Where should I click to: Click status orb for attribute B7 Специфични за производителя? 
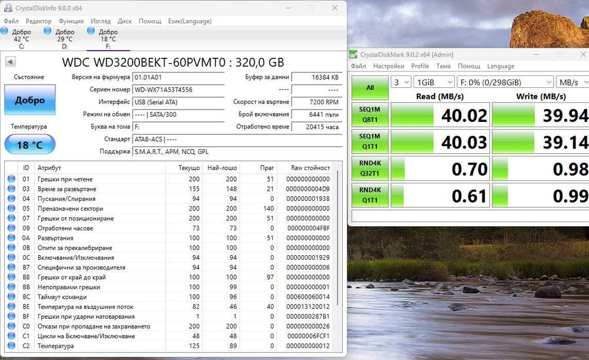pos(11,267)
